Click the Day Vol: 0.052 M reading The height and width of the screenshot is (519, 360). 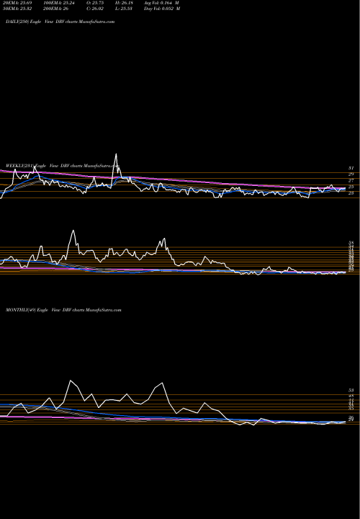point(162,9)
